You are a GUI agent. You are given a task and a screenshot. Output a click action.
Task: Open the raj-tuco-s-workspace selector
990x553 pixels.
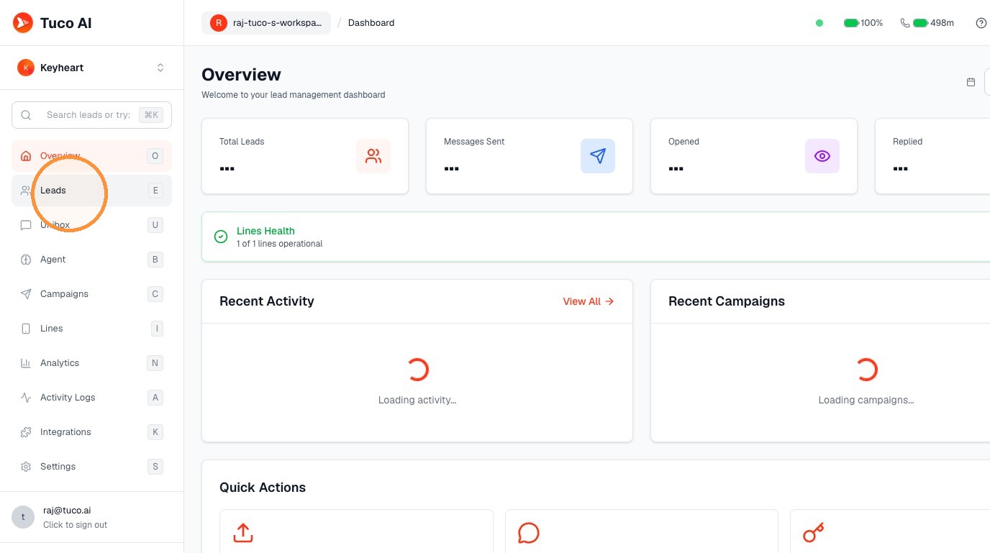266,23
